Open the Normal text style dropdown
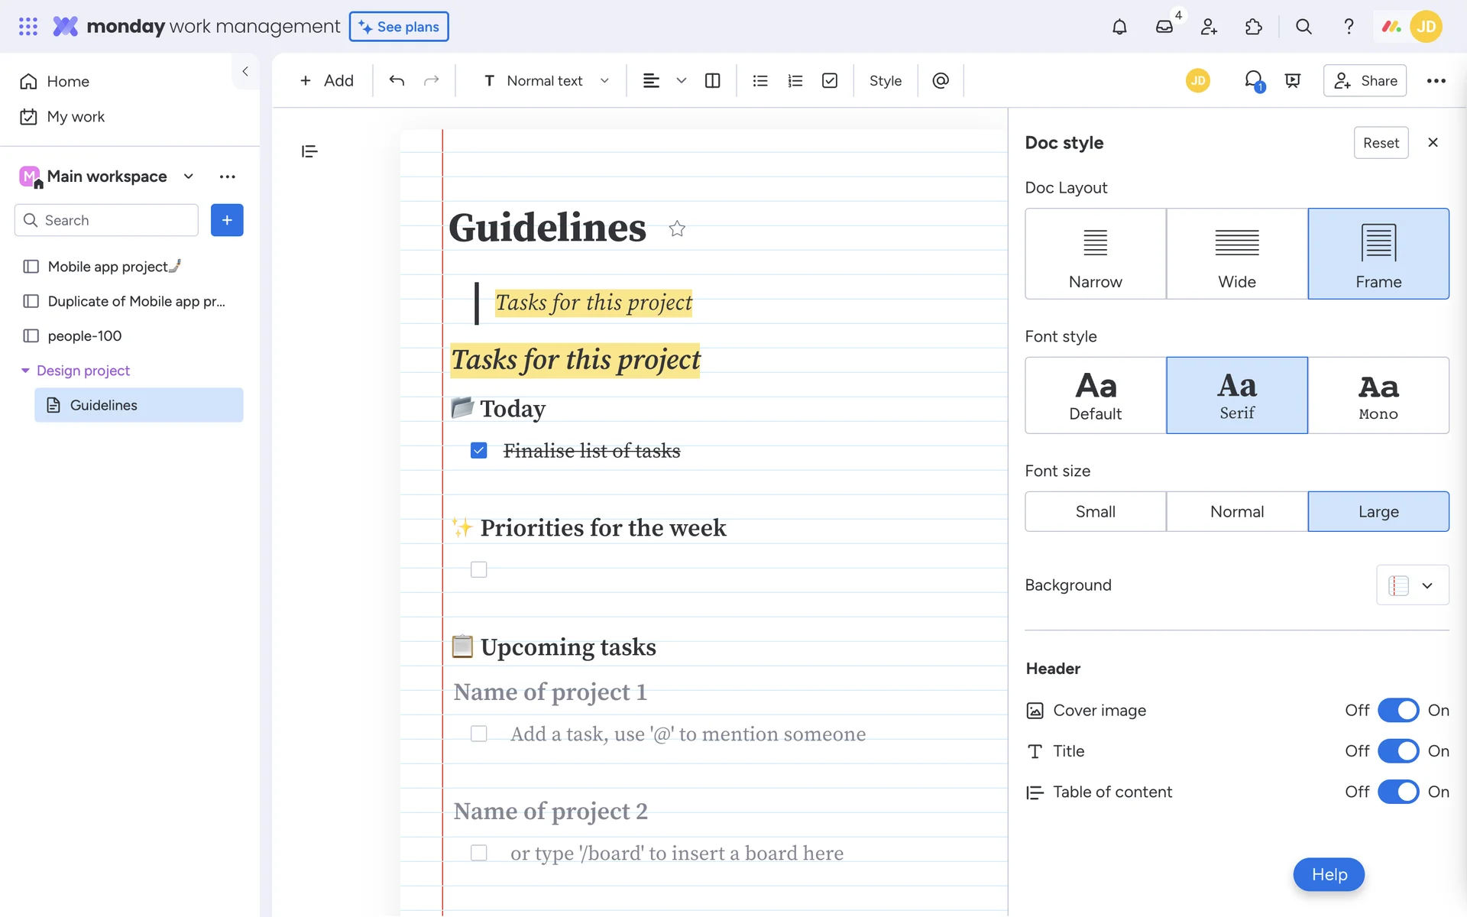Viewport: 1467px width, 917px height. pyautogui.click(x=546, y=80)
